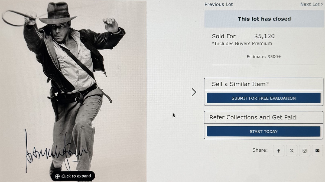Advance to the next image with the chevron
325x182 pixels.
pyautogui.click(x=194, y=92)
